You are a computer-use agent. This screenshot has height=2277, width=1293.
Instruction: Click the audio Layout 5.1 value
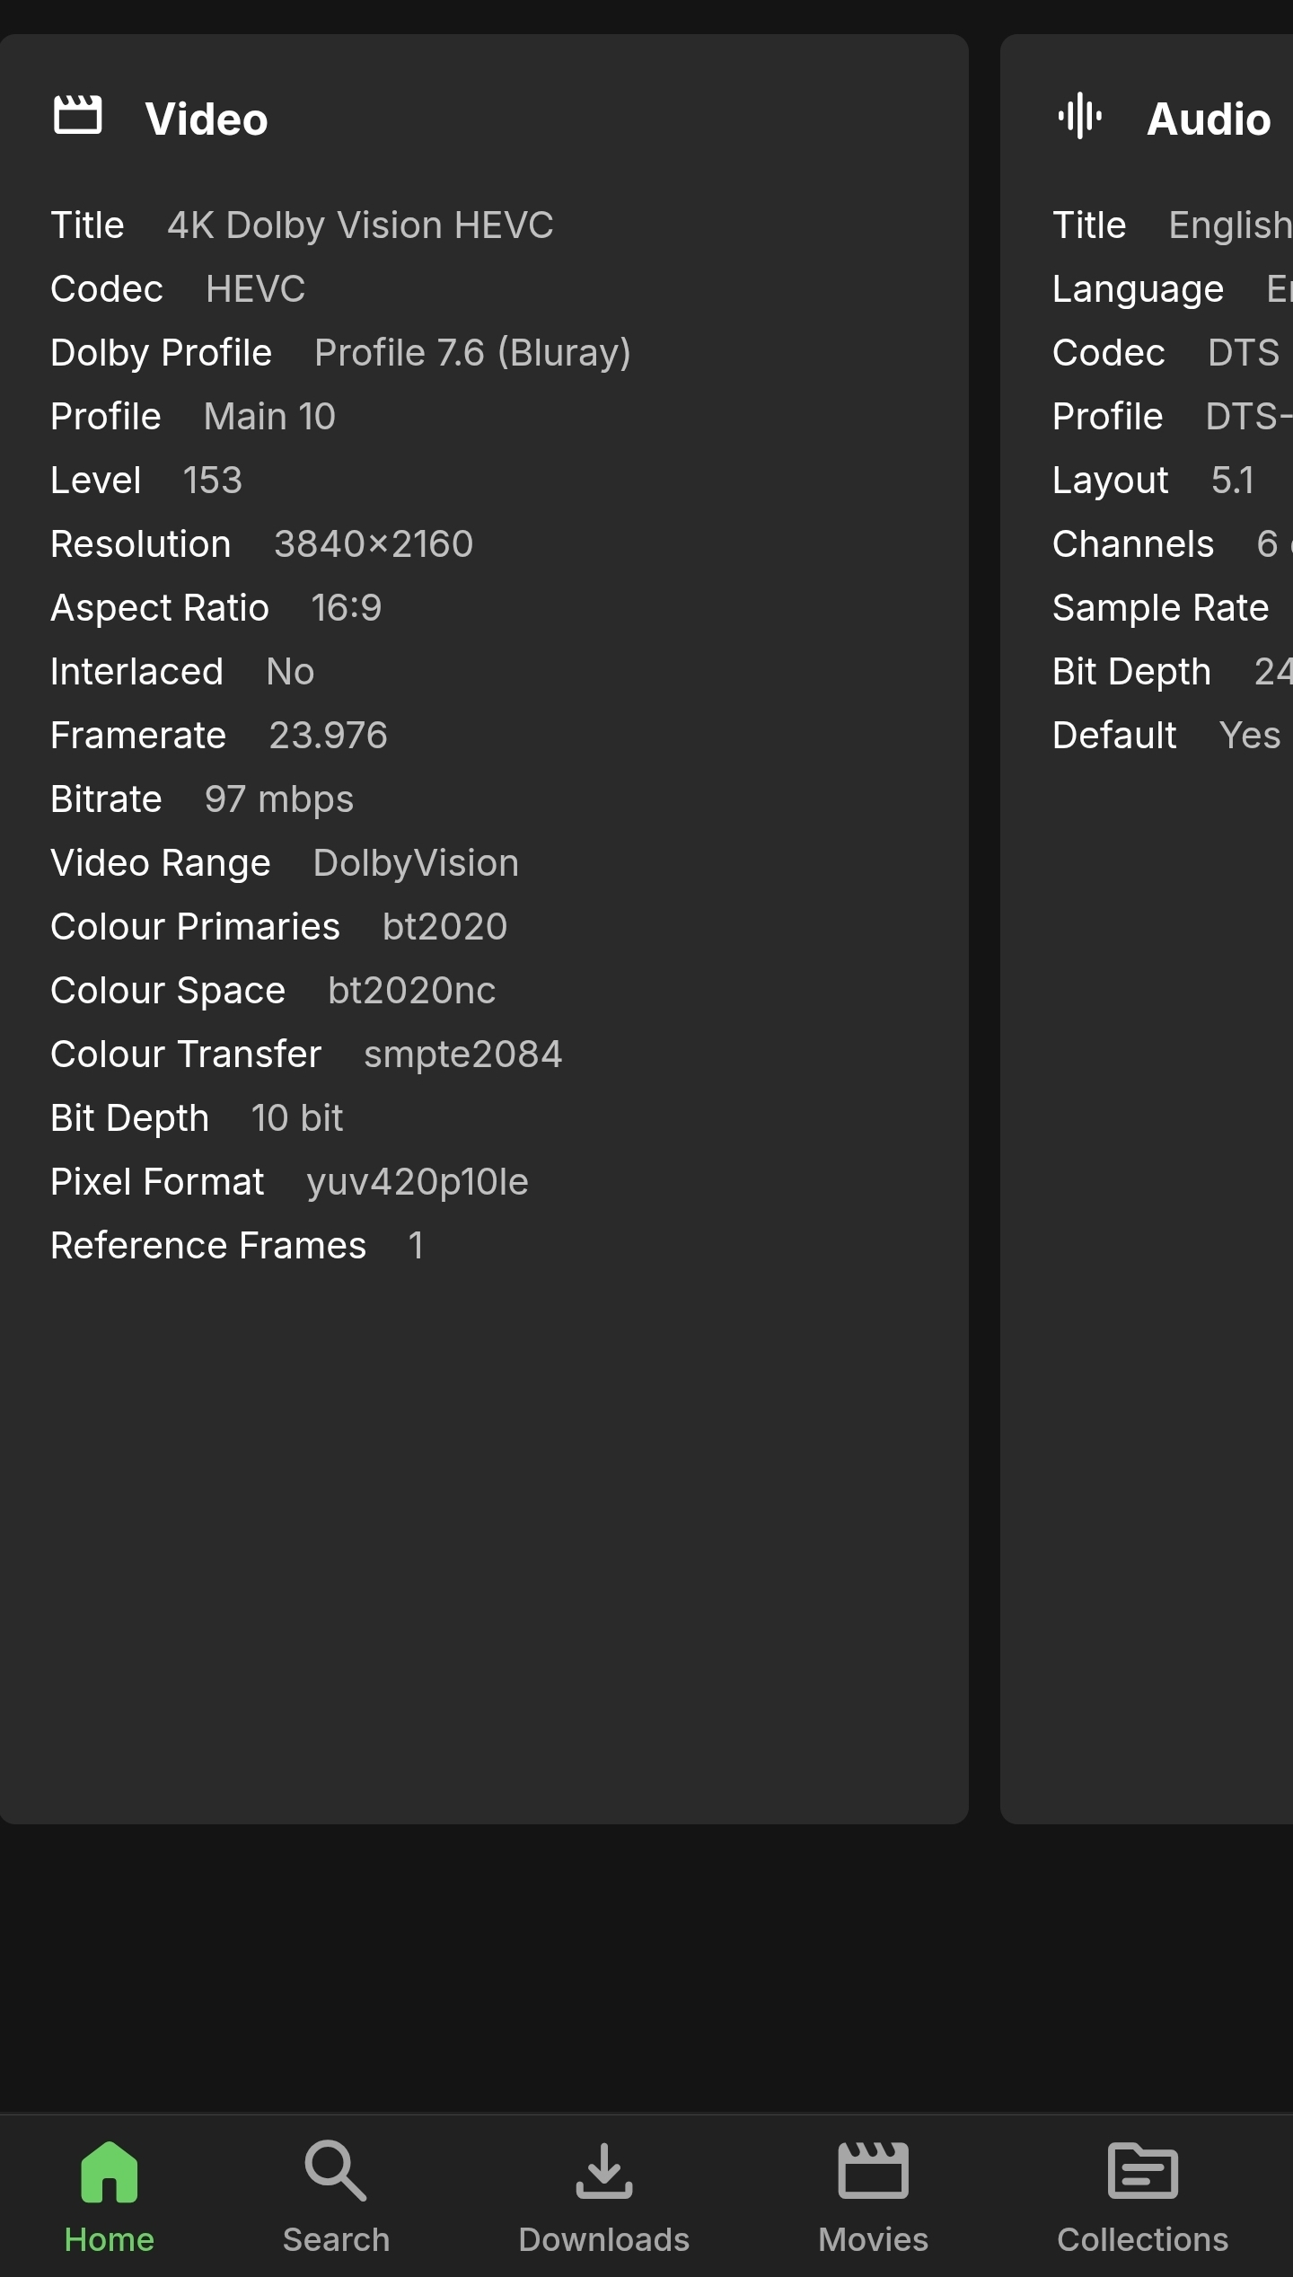point(1232,481)
